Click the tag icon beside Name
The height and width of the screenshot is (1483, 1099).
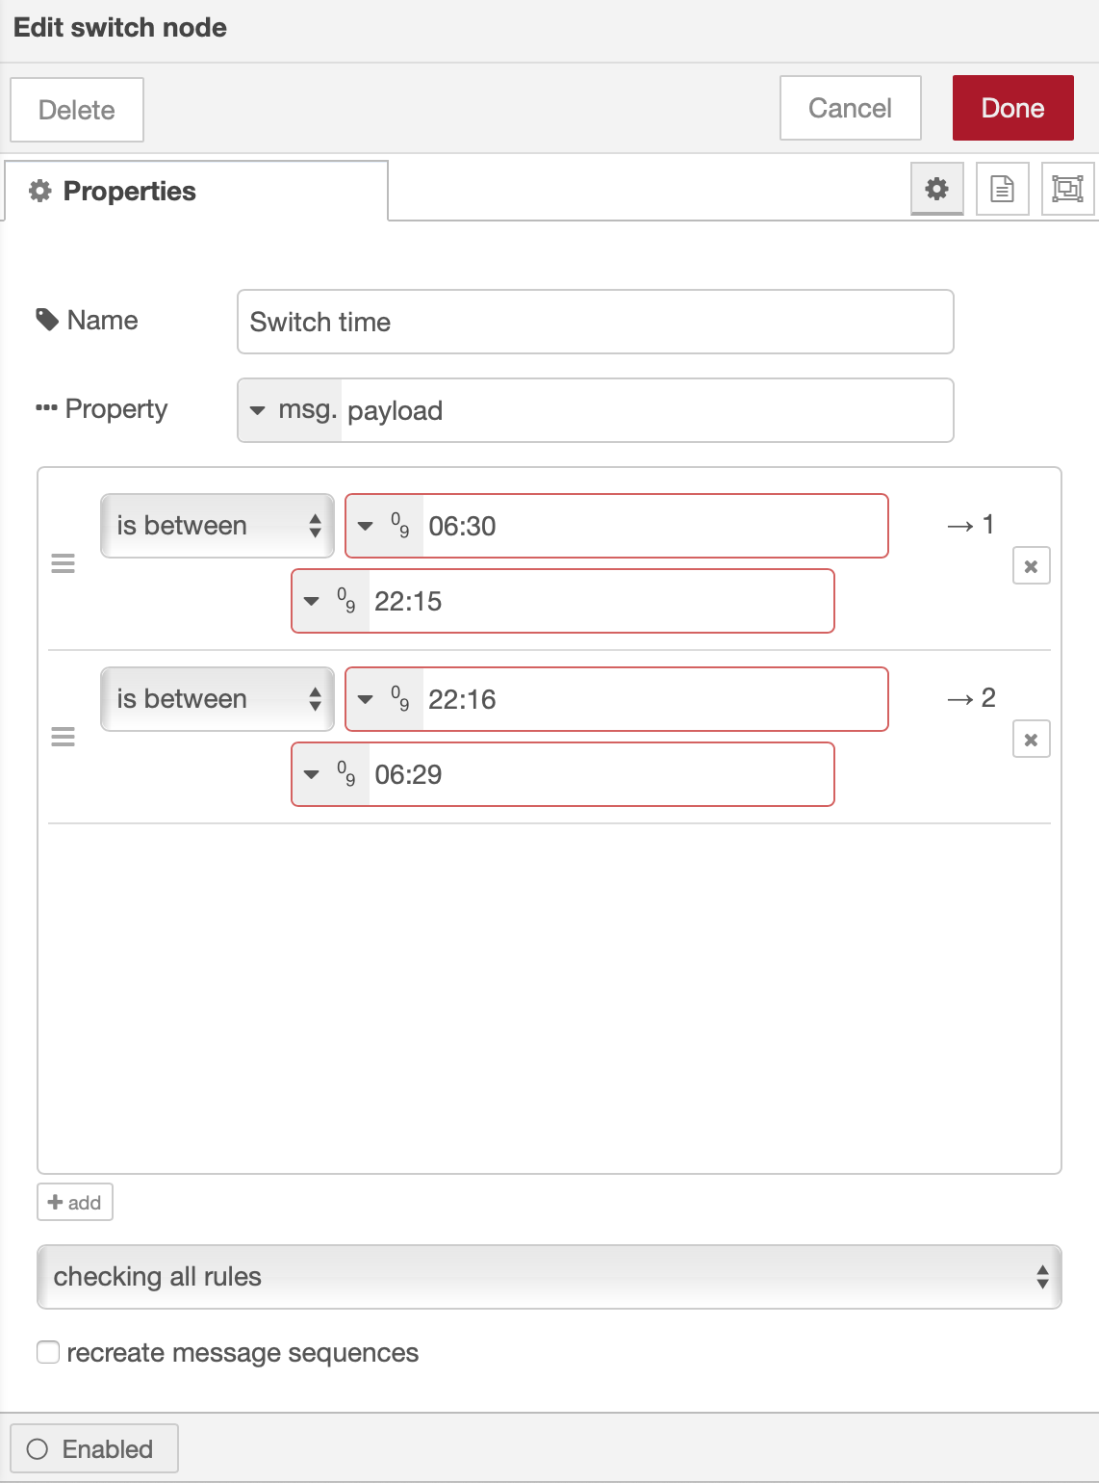[x=45, y=319]
